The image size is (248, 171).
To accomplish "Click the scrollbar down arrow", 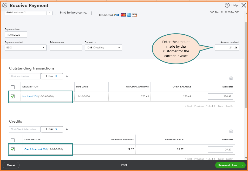I will pos(246,158).
